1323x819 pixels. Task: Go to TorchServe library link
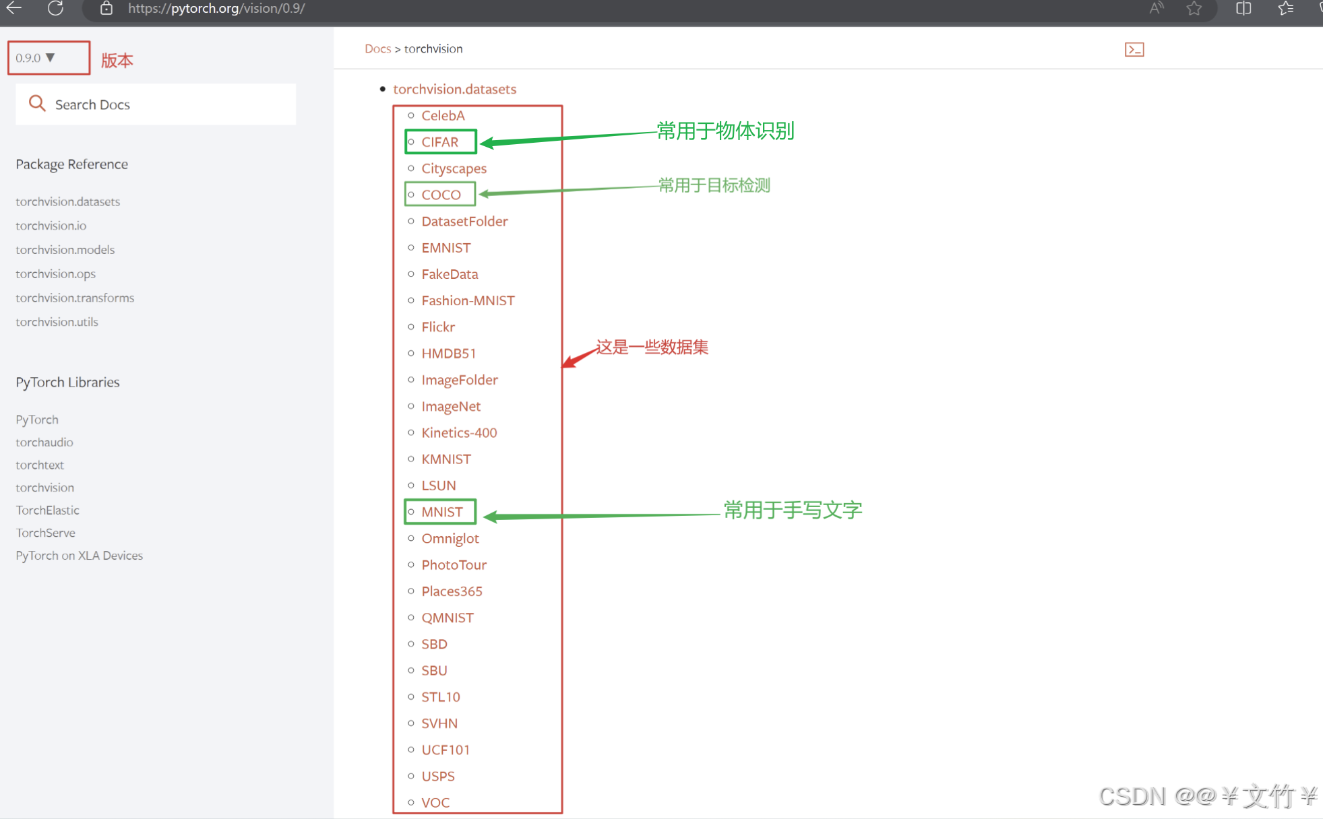click(46, 533)
